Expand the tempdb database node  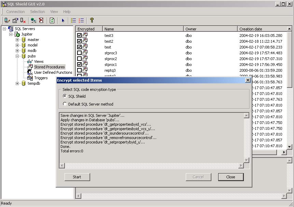(17, 83)
